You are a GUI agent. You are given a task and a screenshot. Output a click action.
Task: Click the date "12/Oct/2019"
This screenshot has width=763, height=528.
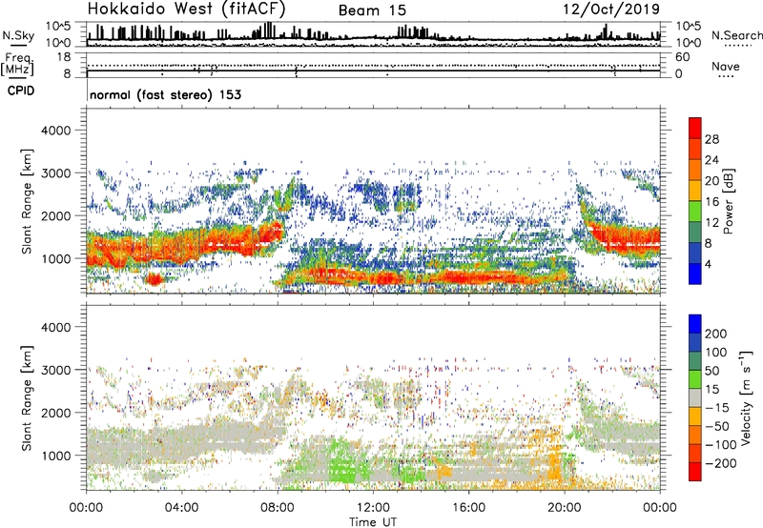point(611,10)
